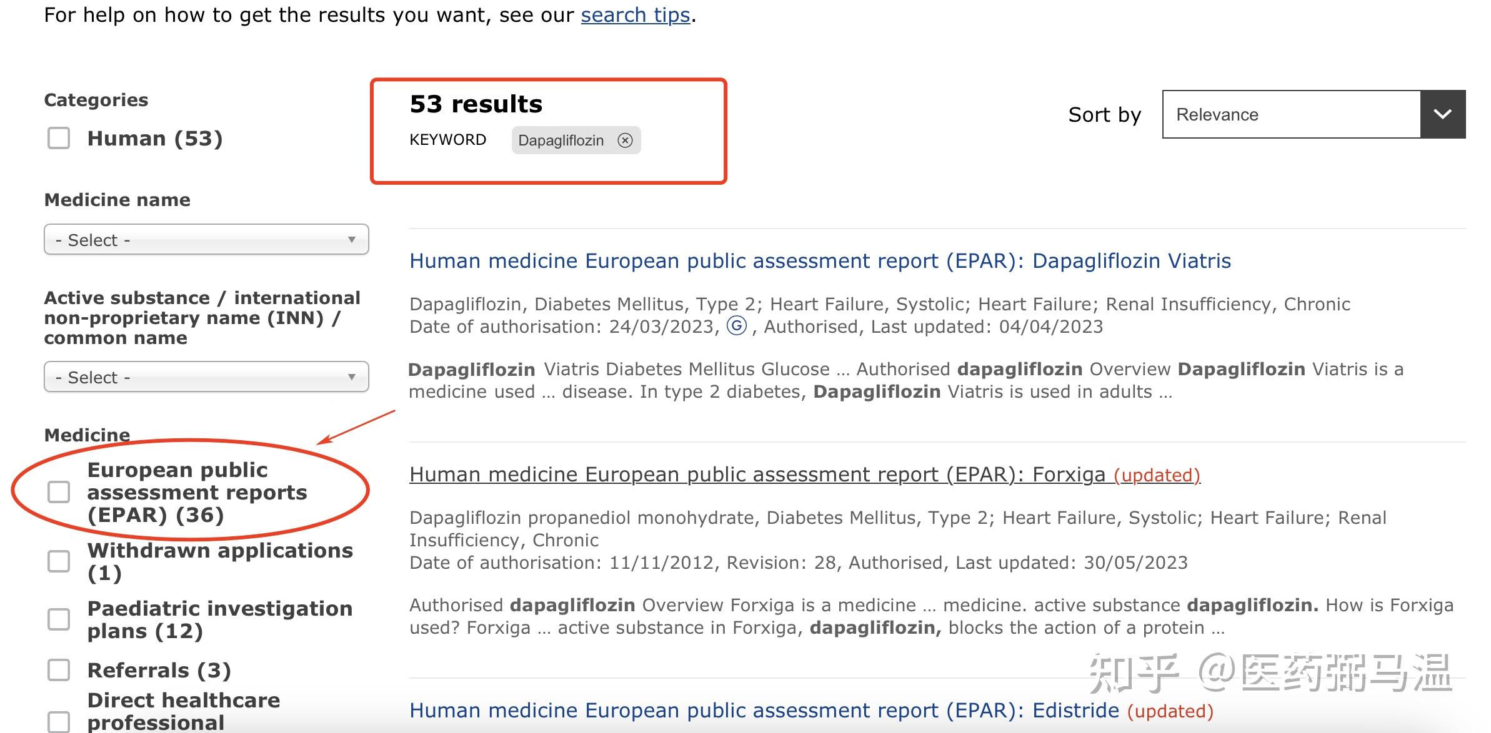Enable the European public assessment reports filter
Screen dimensions: 1491x733
(59, 493)
